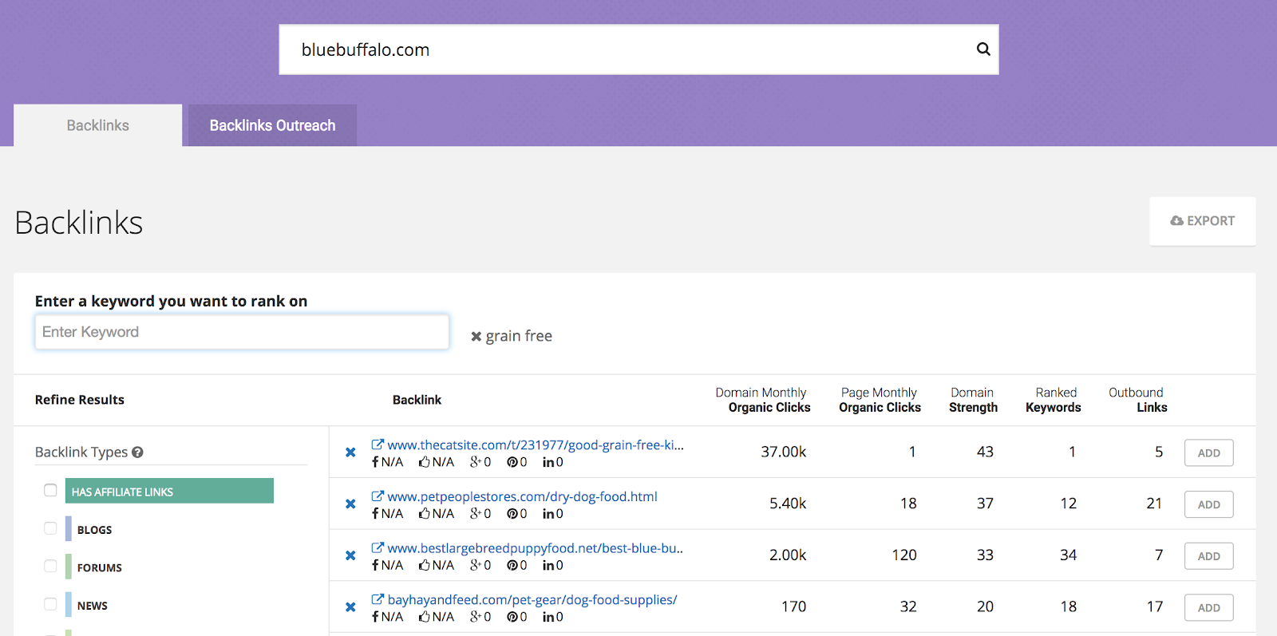Click the 5.40k organic clicks value
The width and height of the screenshot is (1277, 636).
point(788,504)
